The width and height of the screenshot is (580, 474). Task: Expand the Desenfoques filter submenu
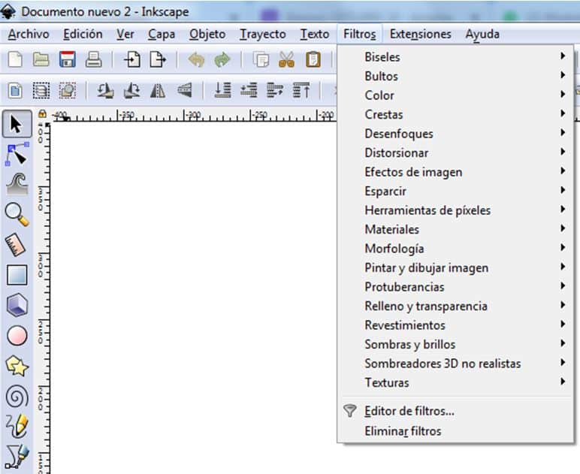(x=456, y=134)
